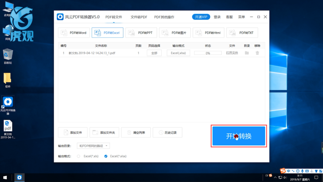Click the 清空列表 button
Screen dimensions: 323x182
point(136,132)
